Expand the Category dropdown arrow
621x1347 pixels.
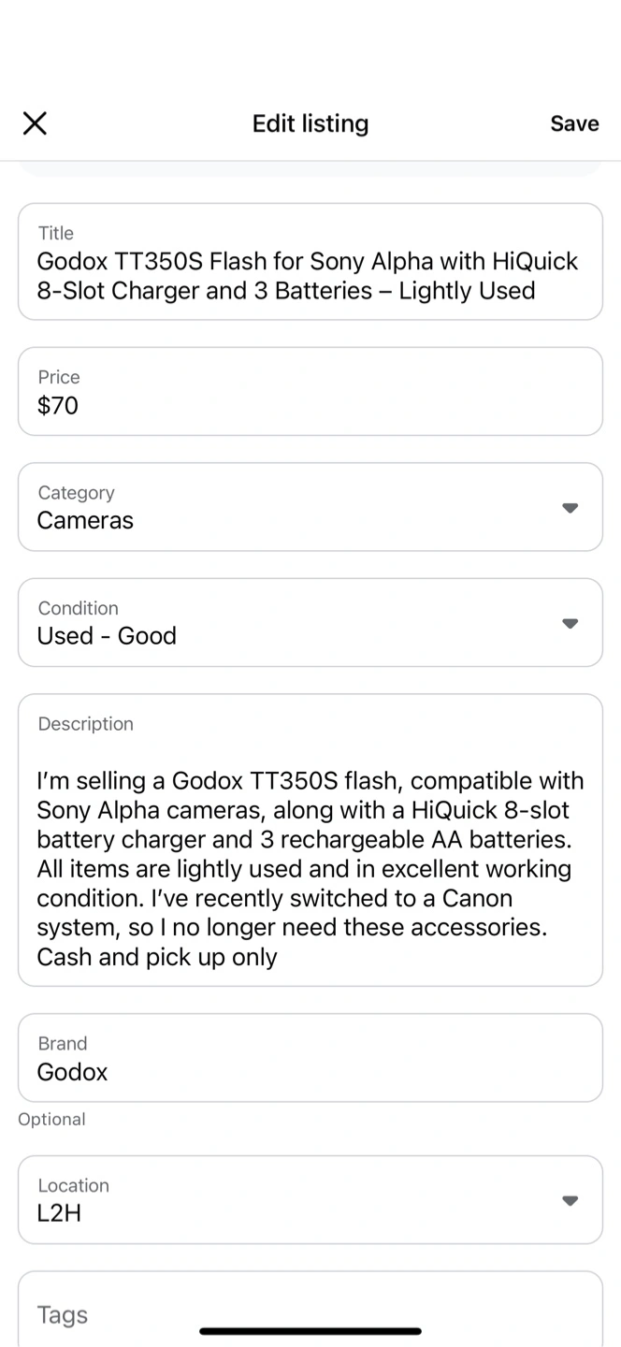coord(570,508)
